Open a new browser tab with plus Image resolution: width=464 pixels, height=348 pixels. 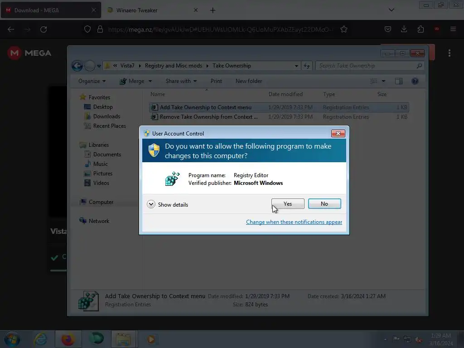coord(213,10)
